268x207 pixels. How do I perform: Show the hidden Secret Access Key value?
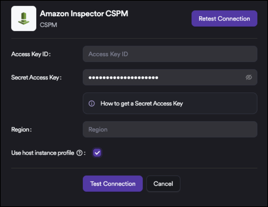pyautogui.click(x=249, y=77)
